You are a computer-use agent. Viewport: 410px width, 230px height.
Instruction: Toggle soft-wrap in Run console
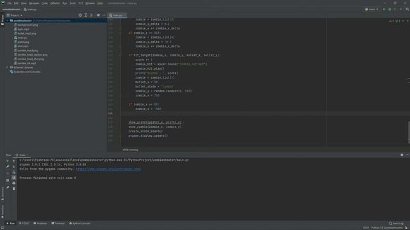click(x=14, y=172)
